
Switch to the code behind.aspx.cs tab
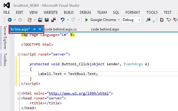click(x=60, y=29)
